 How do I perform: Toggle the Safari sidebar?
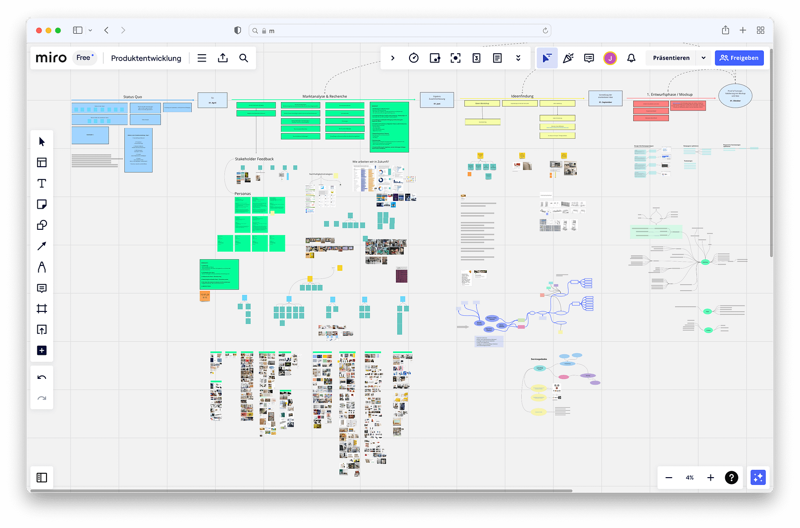coord(77,30)
